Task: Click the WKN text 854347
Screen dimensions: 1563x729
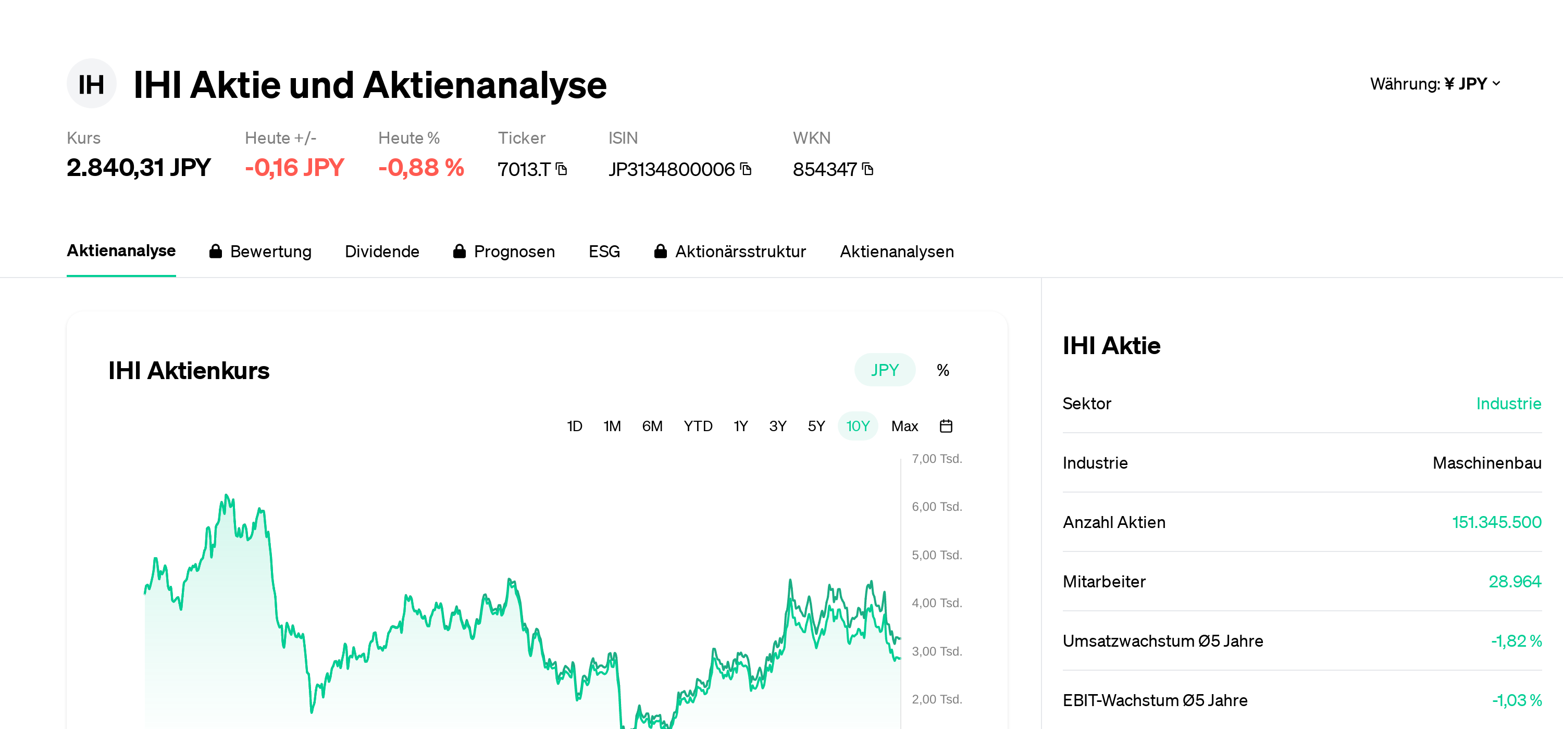Action: pyautogui.click(x=825, y=169)
